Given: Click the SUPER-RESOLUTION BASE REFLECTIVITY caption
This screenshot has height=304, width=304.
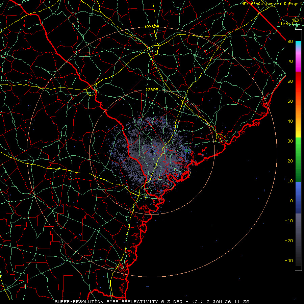Looking at the screenshot, I should [106, 302].
